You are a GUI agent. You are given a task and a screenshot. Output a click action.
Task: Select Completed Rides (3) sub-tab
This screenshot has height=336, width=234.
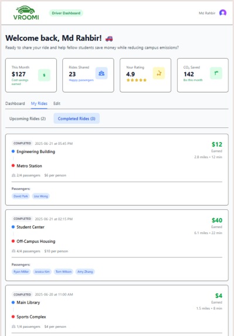coord(76,118)
